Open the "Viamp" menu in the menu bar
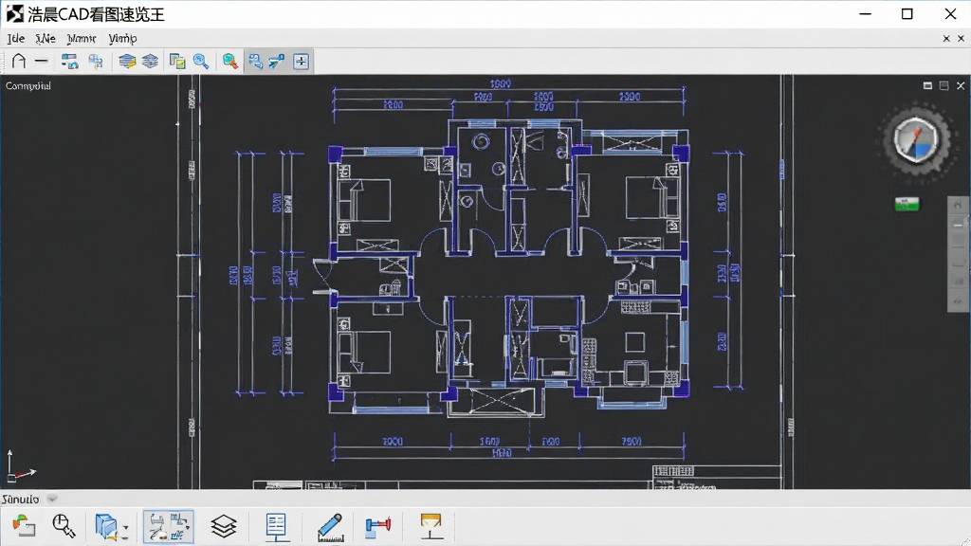 coord(122,38)
